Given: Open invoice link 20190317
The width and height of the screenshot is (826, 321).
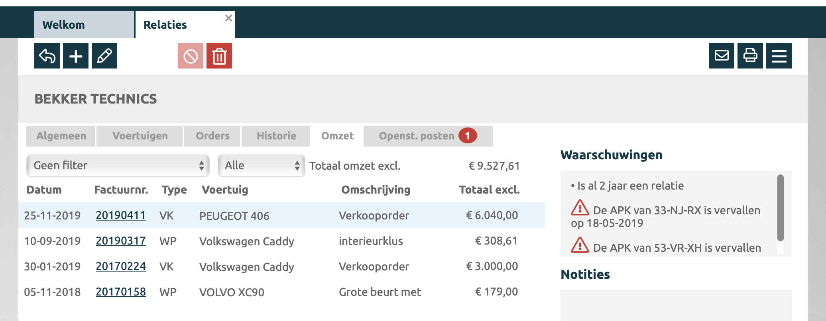Looking at the screenshot, I should click(121, 241).
